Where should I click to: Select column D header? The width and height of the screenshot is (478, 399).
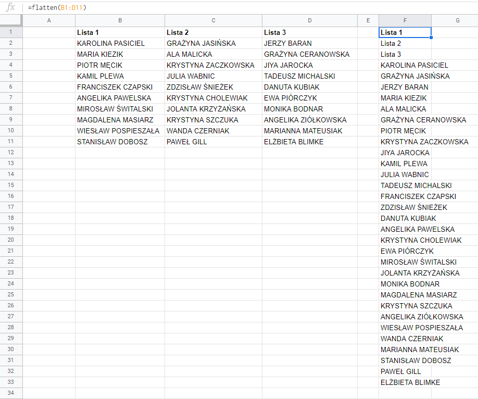pos(310,20)
